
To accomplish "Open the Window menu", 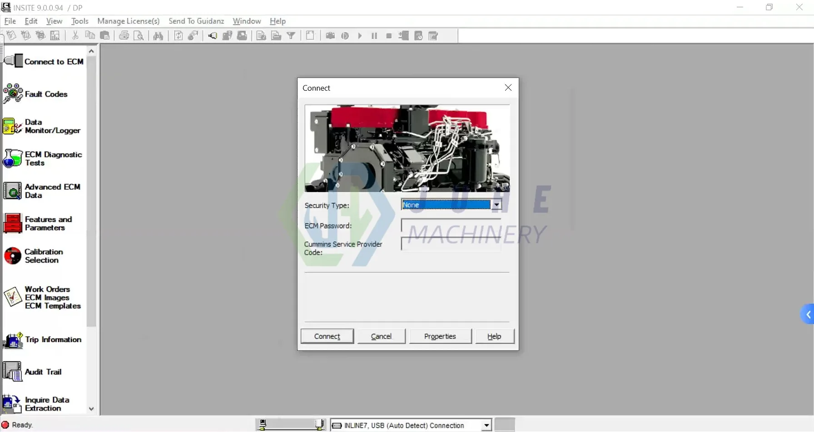I will pyautogui.click(x=247, y=21).
